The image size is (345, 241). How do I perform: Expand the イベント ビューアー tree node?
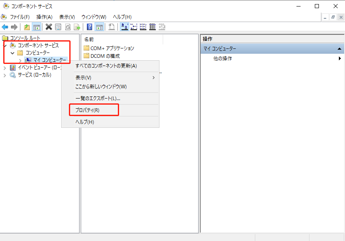5,68
